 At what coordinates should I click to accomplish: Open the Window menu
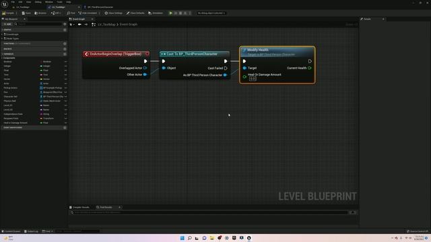(x=49, y=2)
